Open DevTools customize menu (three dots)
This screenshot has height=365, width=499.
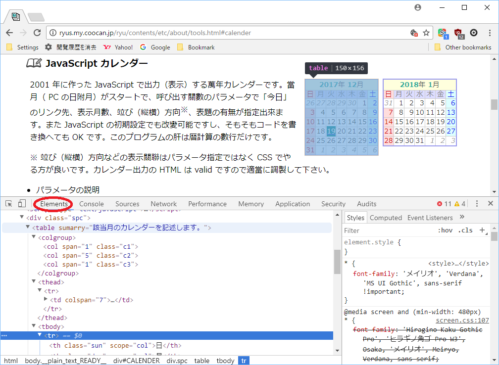pos(477,204)
